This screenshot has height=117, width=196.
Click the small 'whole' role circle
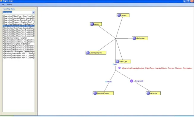pos(106,82)
